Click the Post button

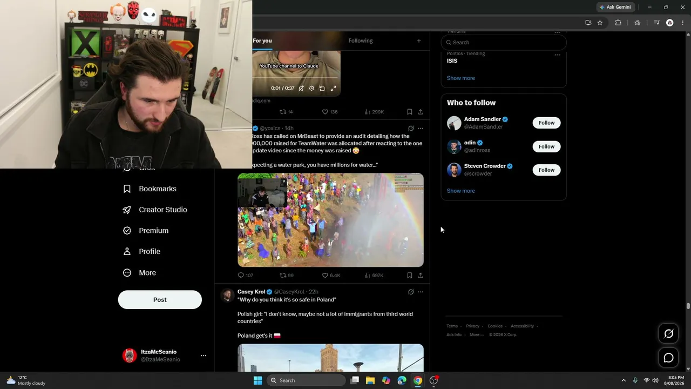tap(160, 300)
